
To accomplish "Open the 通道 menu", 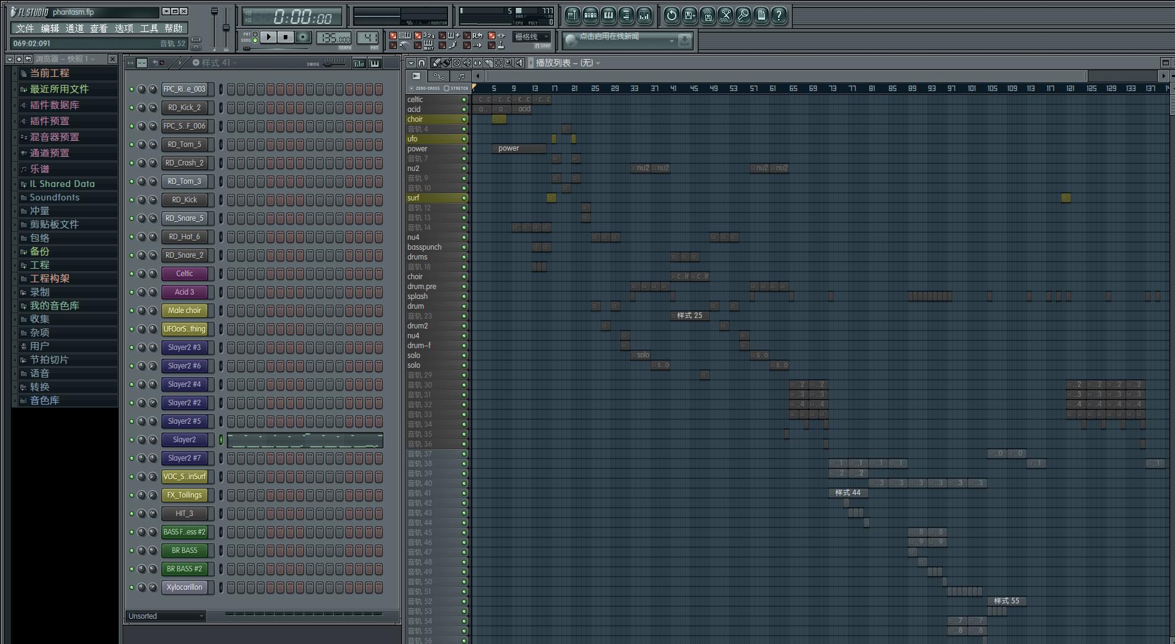I will (74, 28).
